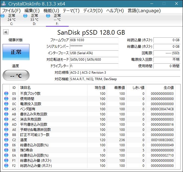Open the 言語(Language) menu
Viewport: 183px width, 172px height.
coord(144,11)
